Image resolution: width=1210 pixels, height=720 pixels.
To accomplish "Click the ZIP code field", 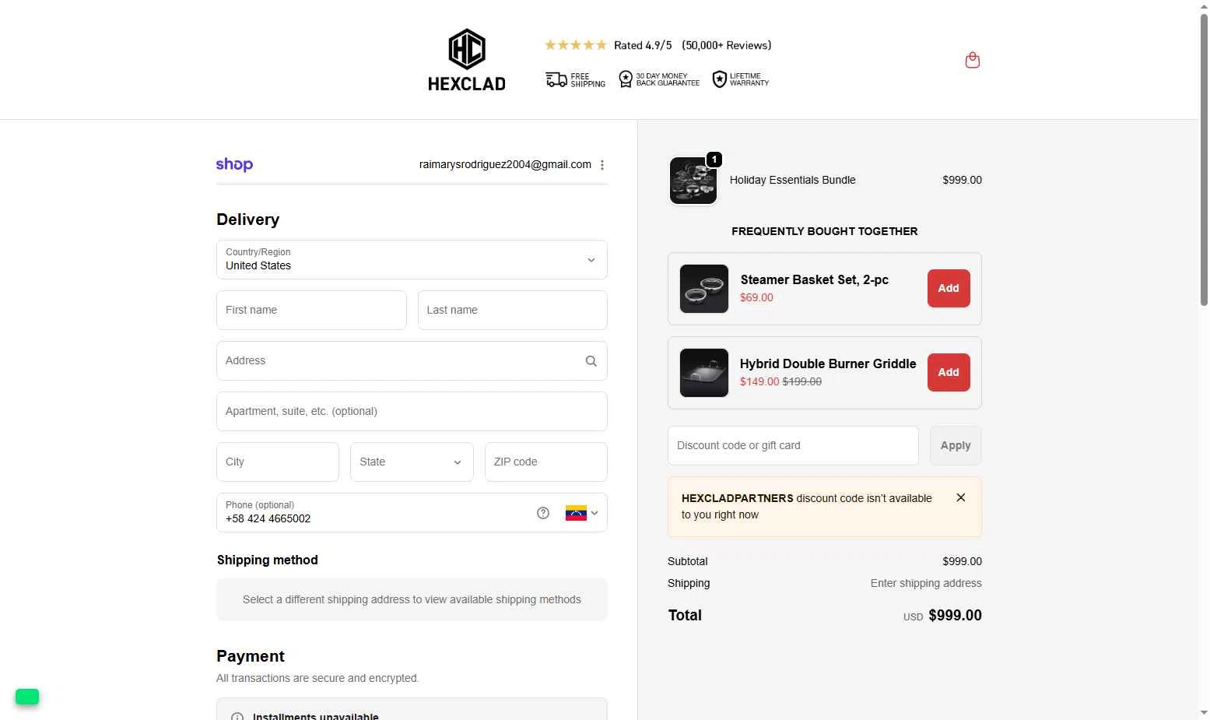I will [545, 462].
